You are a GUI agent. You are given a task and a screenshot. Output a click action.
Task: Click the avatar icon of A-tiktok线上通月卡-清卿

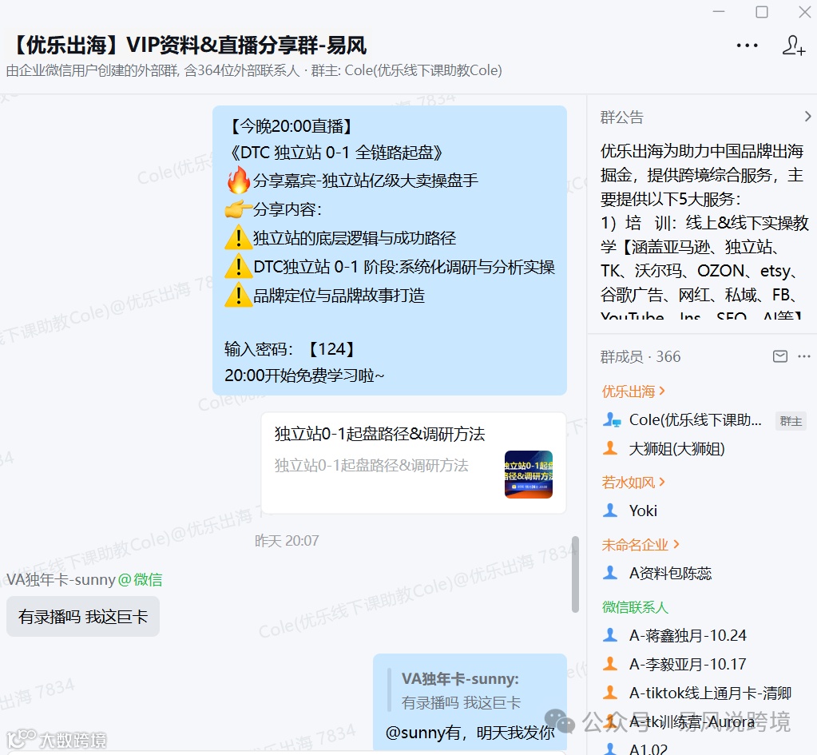(610, 693)
